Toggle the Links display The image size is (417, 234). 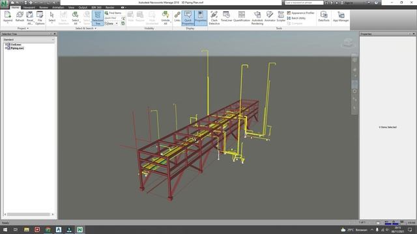(x=177, y=17)
